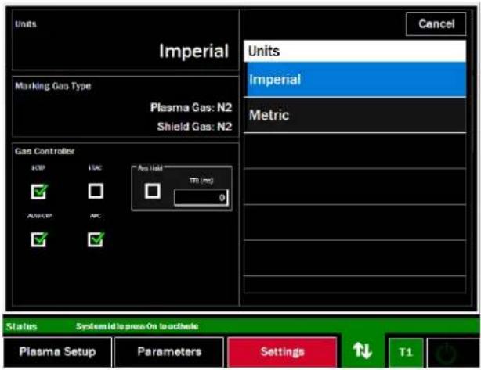The width and height of the screenshot is (481, 370).
Task: Click the green Status message bar
Action: coord(240,326)
